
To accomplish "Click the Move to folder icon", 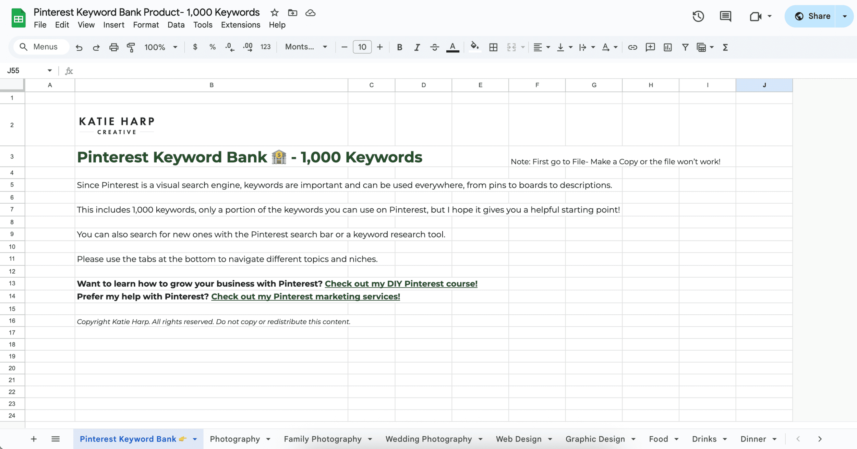I will click(292, 13).
